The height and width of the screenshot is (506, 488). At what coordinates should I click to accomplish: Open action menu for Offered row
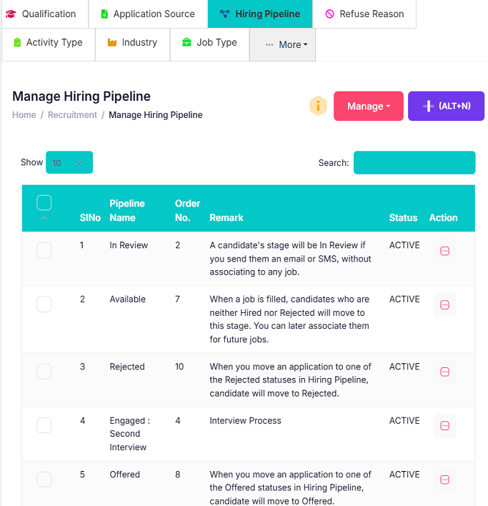coord(444,480)
